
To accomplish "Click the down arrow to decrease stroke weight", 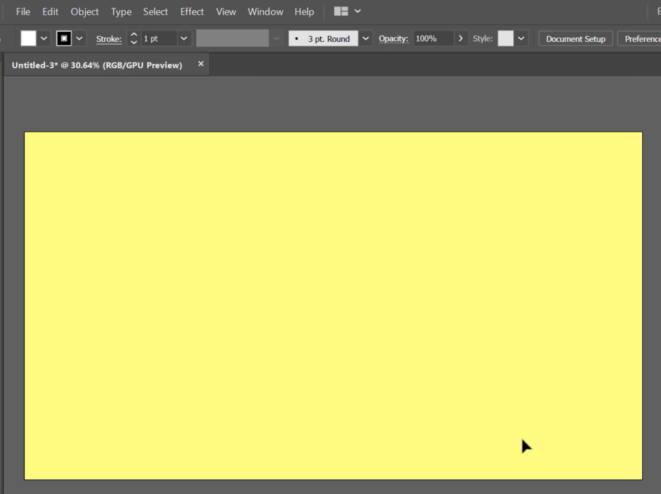I will [133, 41].
